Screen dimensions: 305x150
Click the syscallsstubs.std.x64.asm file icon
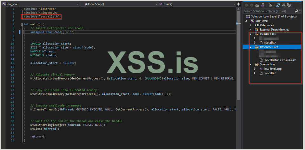261,60
